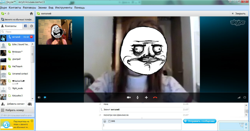Click own video preview thumbnail
The image size is (250, 131).
55,32
